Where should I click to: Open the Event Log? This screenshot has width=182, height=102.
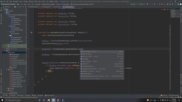164,95
